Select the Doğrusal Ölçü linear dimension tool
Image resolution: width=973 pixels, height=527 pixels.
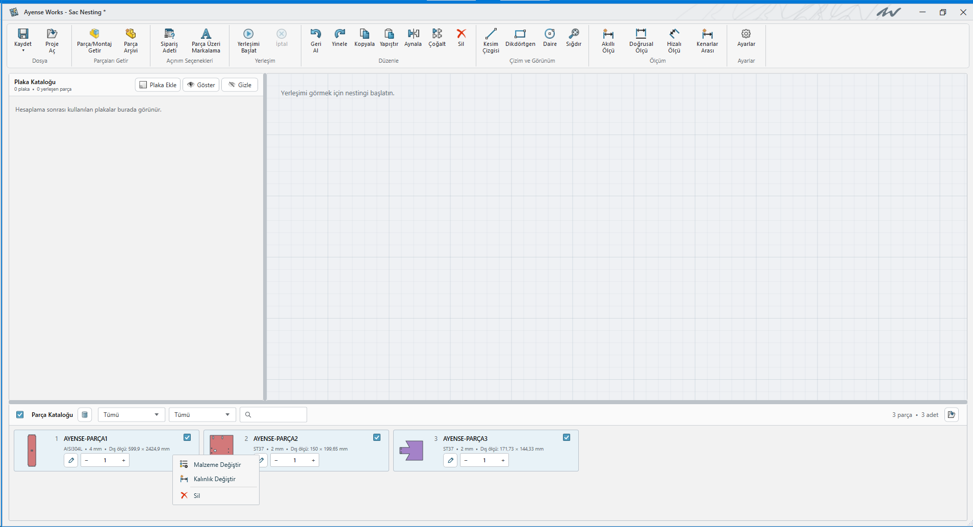pyautogui.click(x=641, y=40)
